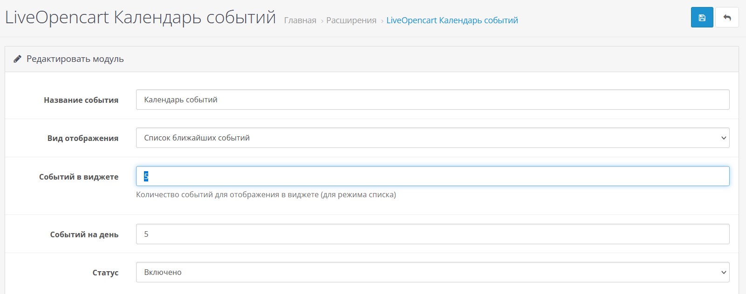Click the breadcrumb chevron before Расширения
This screenshot has width=746, height=294.
coord(322,21)
